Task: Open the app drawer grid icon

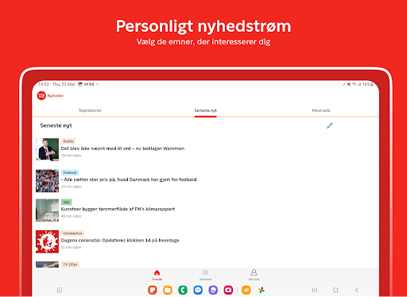Action: click(x=60, y=290)
